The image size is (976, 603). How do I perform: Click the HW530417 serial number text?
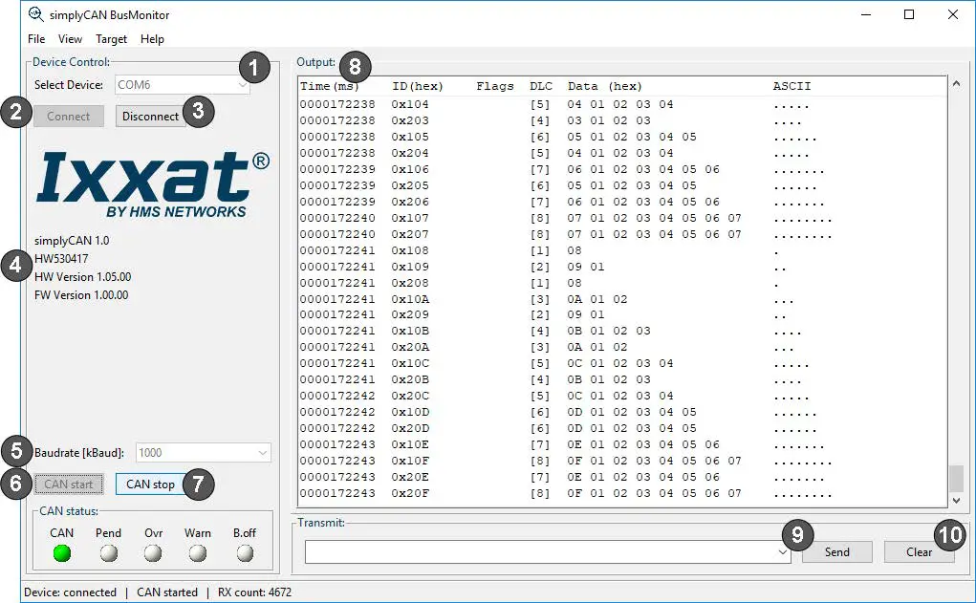(x=61, y=258)
